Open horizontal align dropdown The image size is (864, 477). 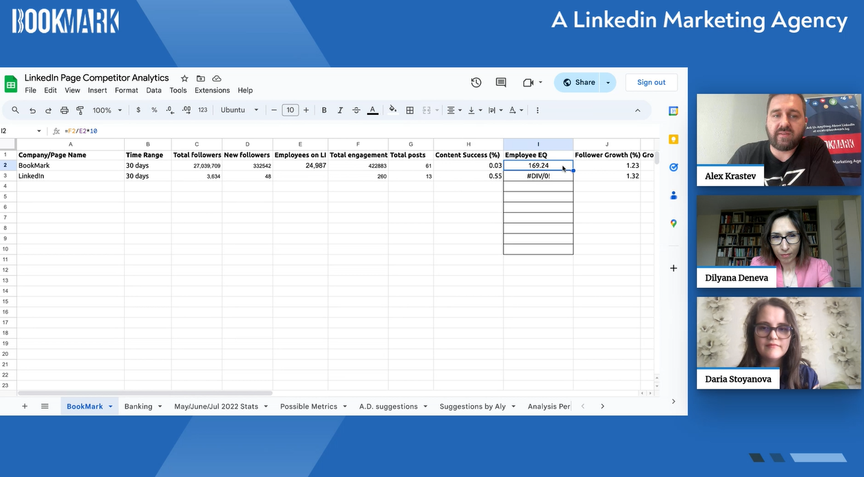pyautogui.click(x=454, y=110)
